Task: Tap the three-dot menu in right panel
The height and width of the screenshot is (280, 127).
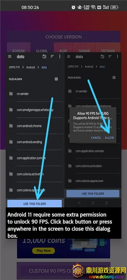Action: pos(117,56)
